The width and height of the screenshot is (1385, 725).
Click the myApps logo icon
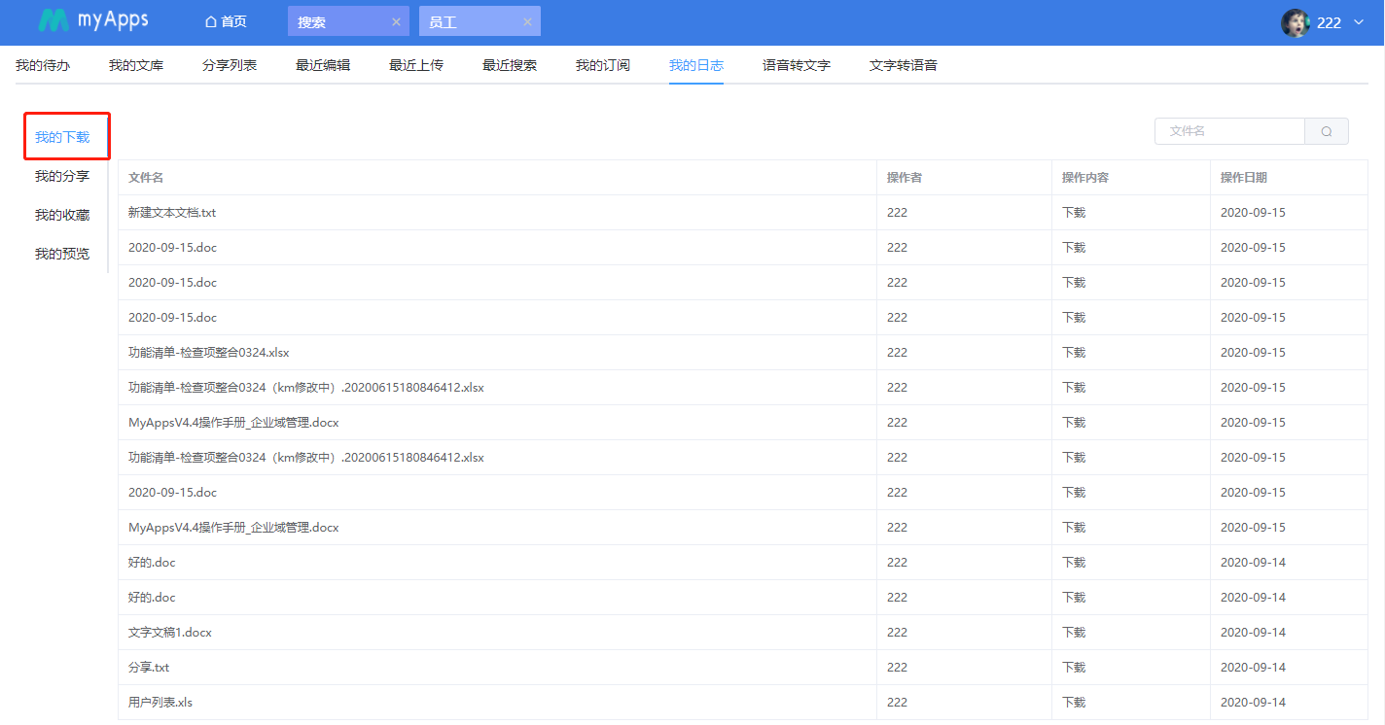(53, 21)
